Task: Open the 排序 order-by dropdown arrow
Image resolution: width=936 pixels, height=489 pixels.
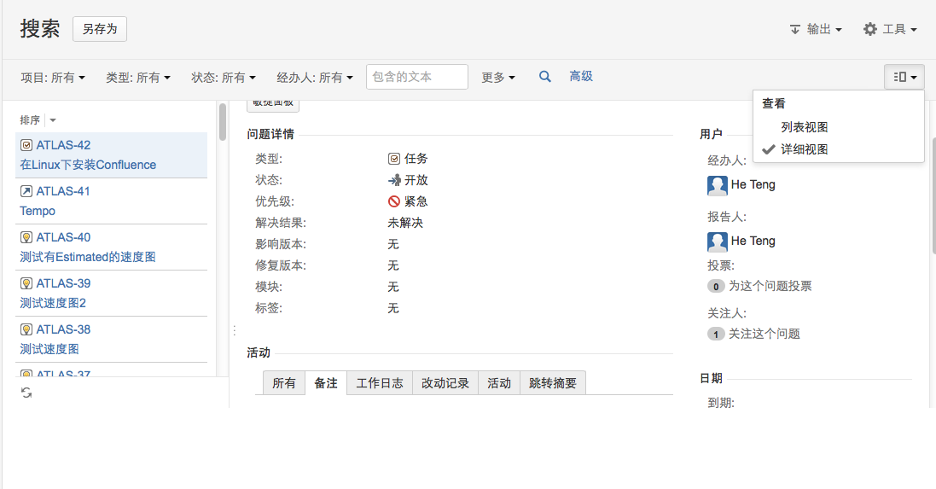Action: pyautogui.click(x=53, y=120)
